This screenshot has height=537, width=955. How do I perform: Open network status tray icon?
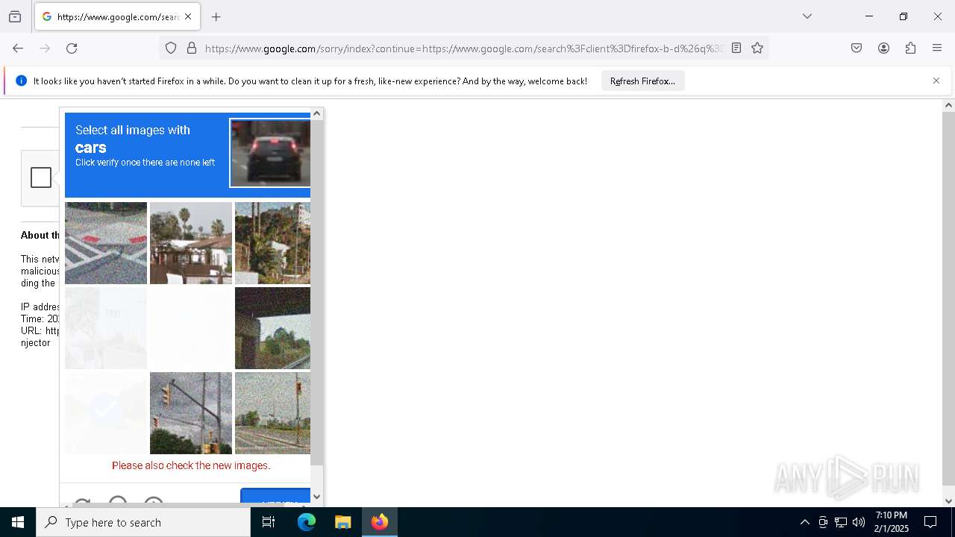point(841,522)
